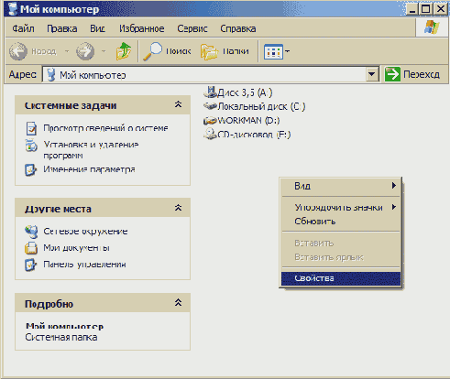Open dropdown arrow next to Forward button
Viewport: 450px width, 379px height.
(x=104, y=51)
